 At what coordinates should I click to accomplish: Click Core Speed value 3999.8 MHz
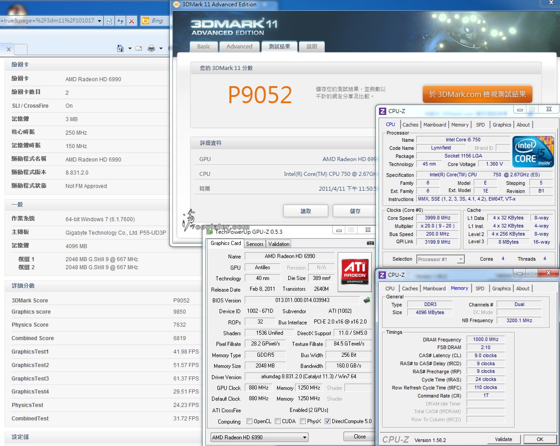pos(437,218)
